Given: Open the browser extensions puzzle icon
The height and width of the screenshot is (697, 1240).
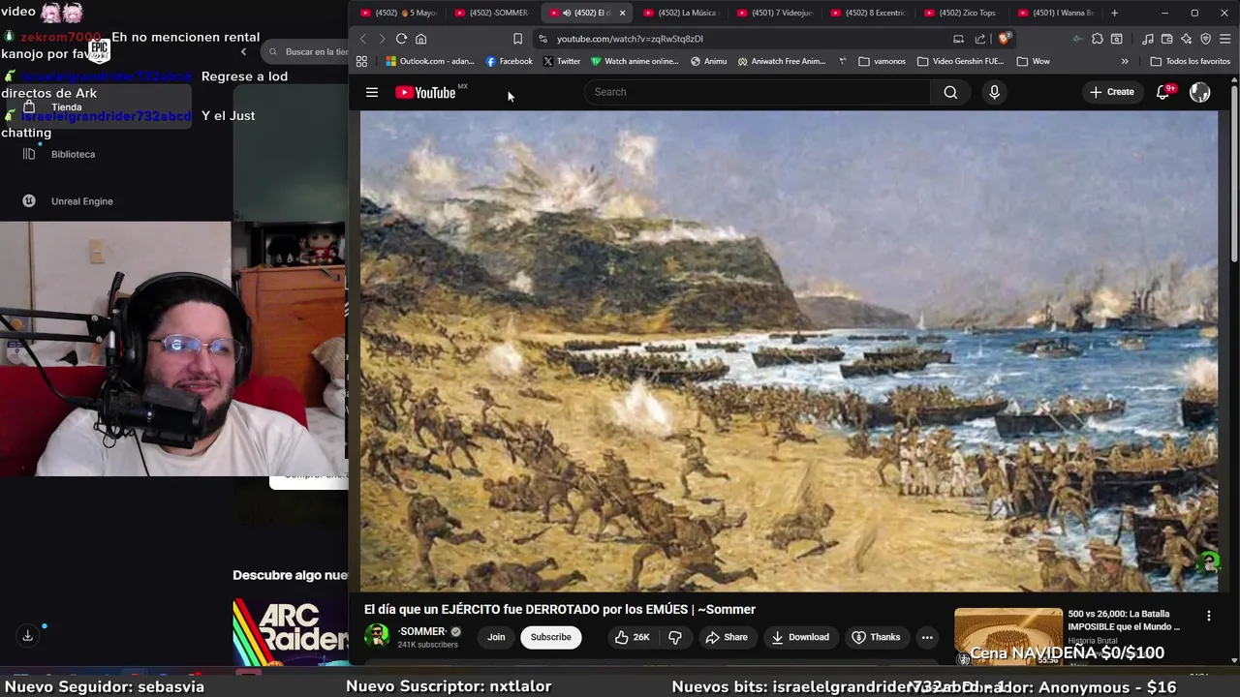Looking at the screenshot, I should pyautogui.click(x=1097, y=39).
